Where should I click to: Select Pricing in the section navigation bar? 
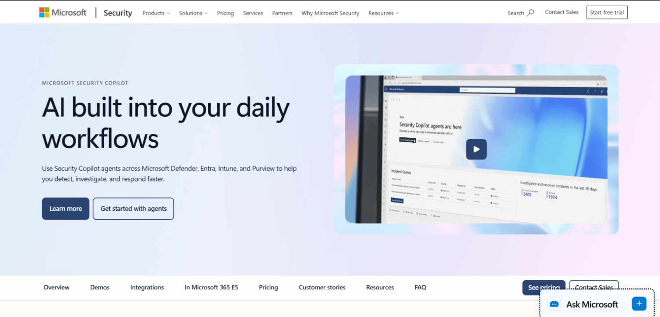pyautogui.click(x=268, y=288)
